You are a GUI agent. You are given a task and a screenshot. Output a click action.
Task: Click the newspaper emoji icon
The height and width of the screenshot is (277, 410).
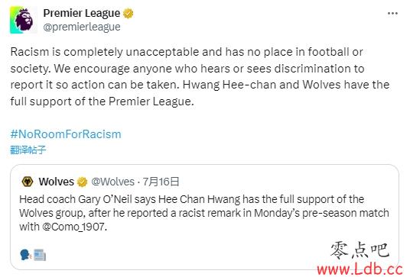pyautogui.click(x=40, y=255)
